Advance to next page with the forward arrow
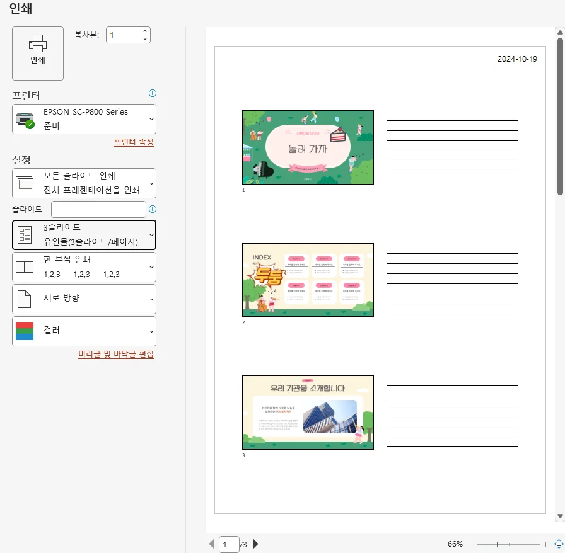 pos(255,544)
